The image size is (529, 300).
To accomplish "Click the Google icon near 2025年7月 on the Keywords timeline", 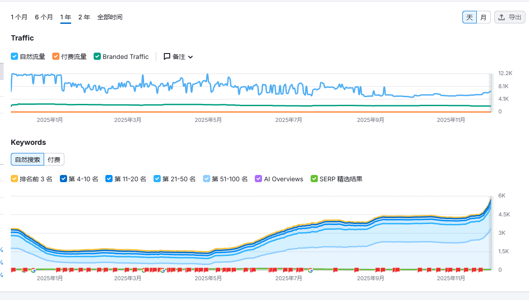I will pyautogui.click(x=310, y=270).
